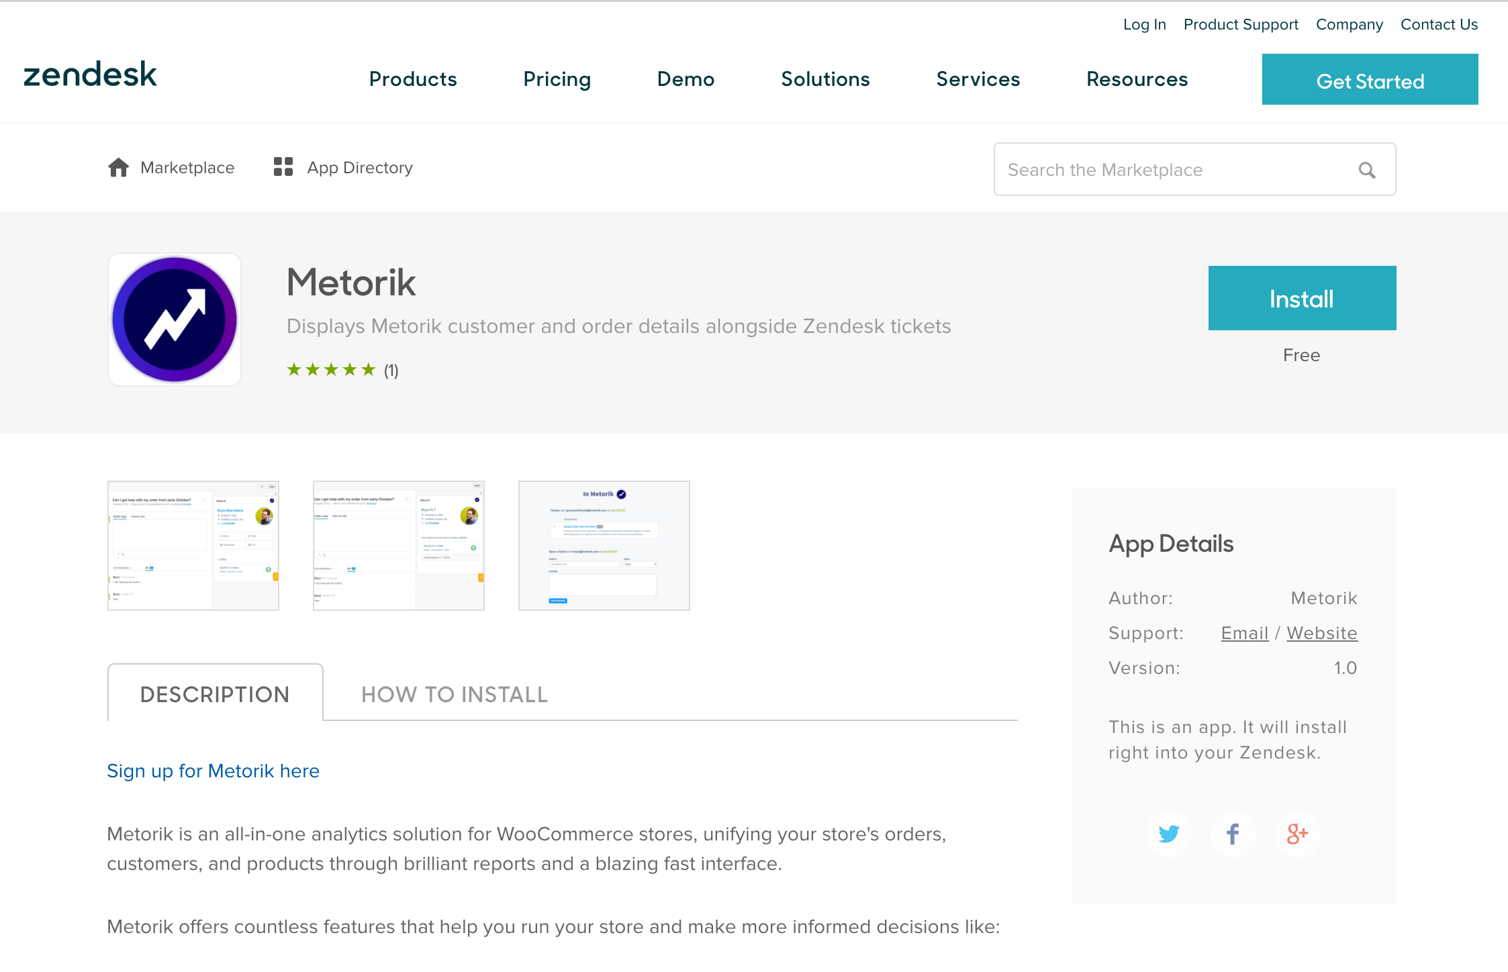Share app via Twitter icon

[x=1169, y=834]
